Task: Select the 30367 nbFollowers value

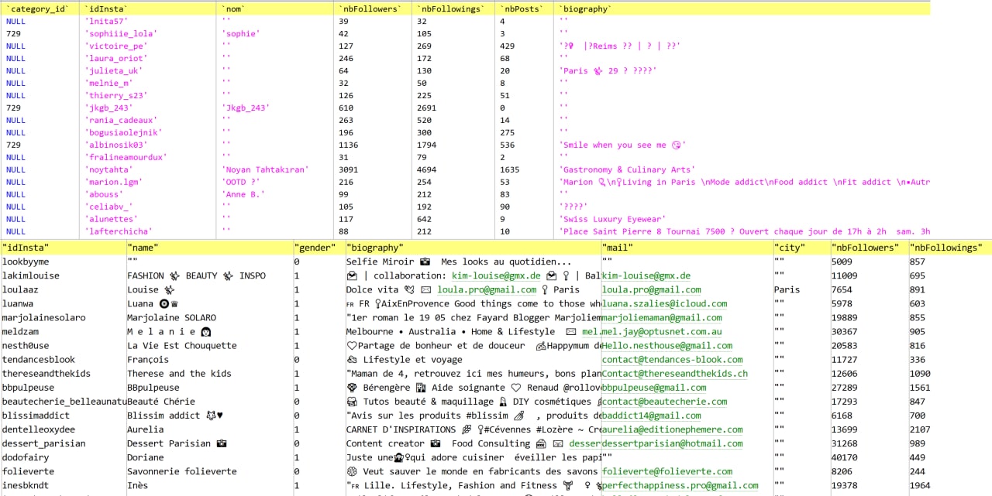Action: 844,331
